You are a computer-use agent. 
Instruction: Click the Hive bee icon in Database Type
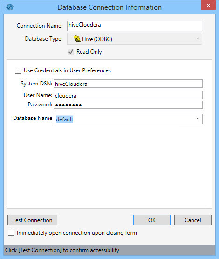[77, 39]
